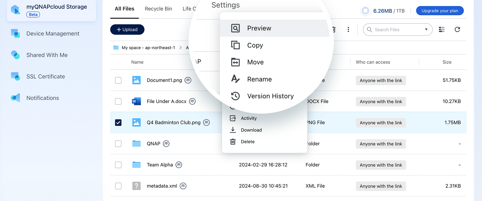Click the breadcrumb chevron after My space
This screenshot has width=482, height=201.
(180, 47)
